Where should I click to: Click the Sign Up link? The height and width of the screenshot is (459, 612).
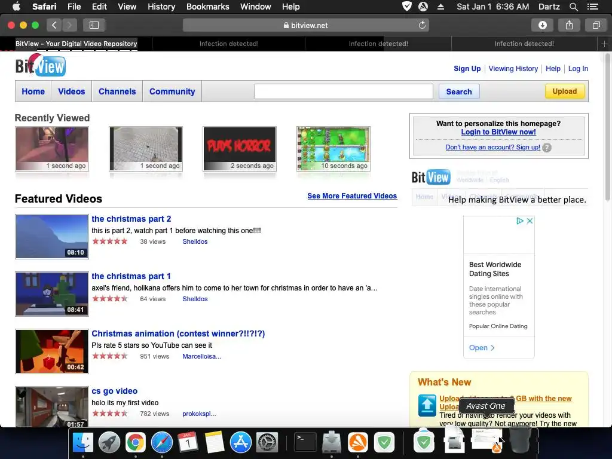click(467, 69)
